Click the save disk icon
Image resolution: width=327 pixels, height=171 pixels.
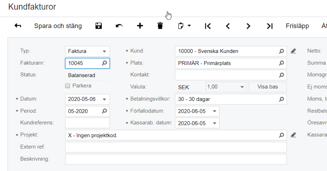(x=99, y=26)
